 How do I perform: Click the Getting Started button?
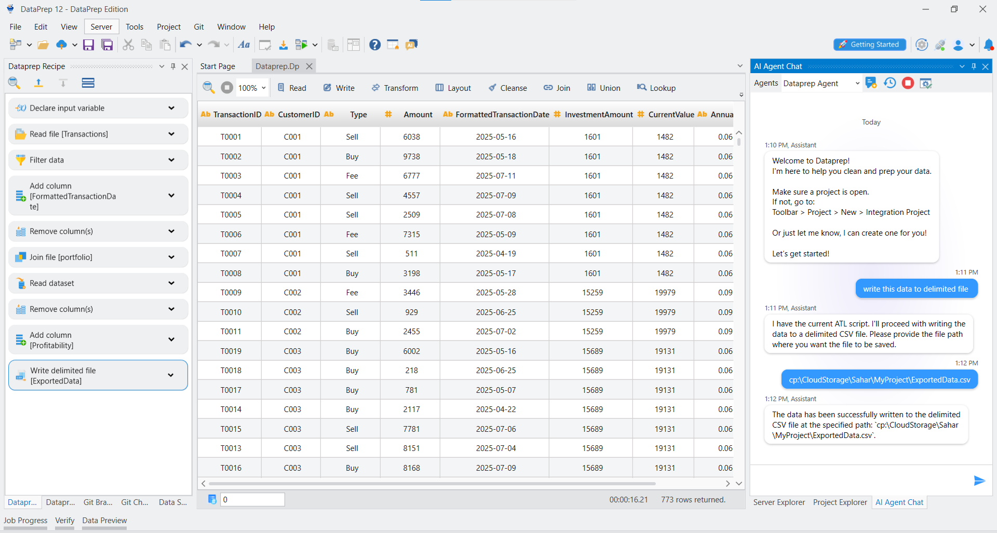(869, 45)
